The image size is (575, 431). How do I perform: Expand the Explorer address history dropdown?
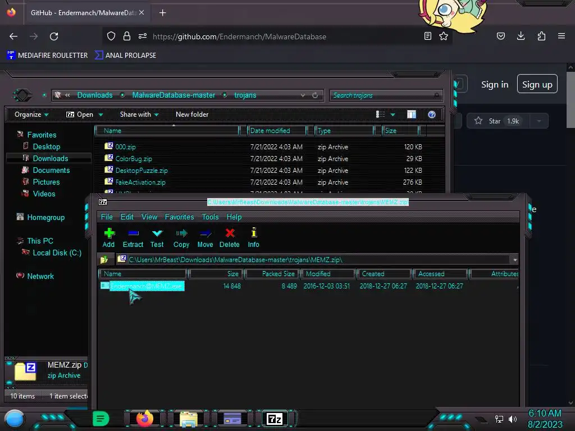click(303, 95)
